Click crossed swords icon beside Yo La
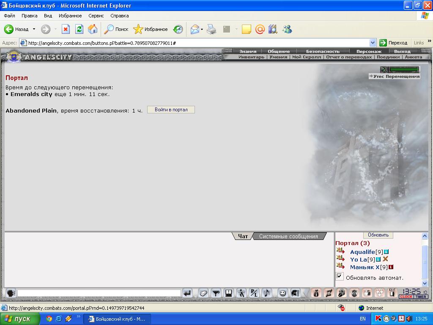 pyautogui.click(x=386, y=259)
